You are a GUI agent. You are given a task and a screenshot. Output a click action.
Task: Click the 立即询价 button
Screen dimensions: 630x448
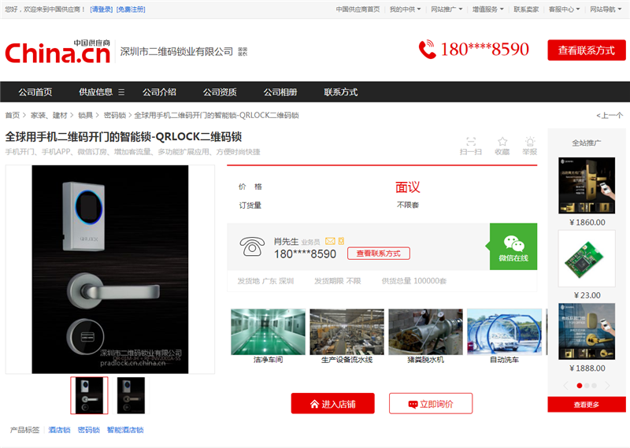[x=431, y=403]
